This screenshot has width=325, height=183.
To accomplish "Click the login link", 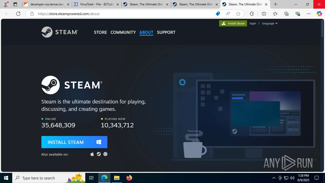I will (x=253, y=23).
